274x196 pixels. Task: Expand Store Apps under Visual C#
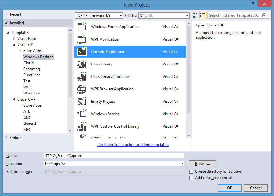[x=20, y=51]
